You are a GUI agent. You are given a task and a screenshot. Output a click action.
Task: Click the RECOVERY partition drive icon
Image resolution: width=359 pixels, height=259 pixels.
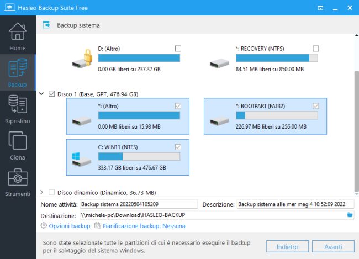[x=219, y=63]
